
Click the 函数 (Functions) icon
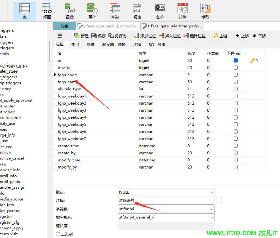pyautogui.click(x=70, y=11)
